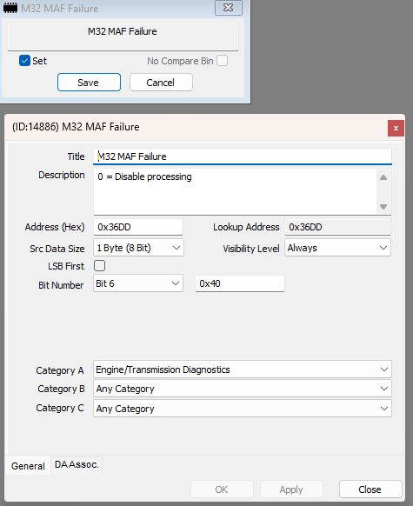Expand the Category C dropdown
413x506 pixels.
(x=243, y=409)
